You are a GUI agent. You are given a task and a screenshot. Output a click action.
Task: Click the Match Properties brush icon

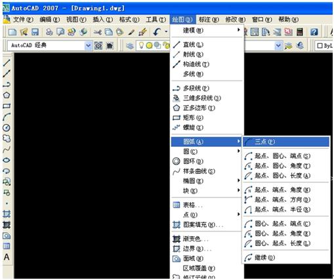point(131,32)
